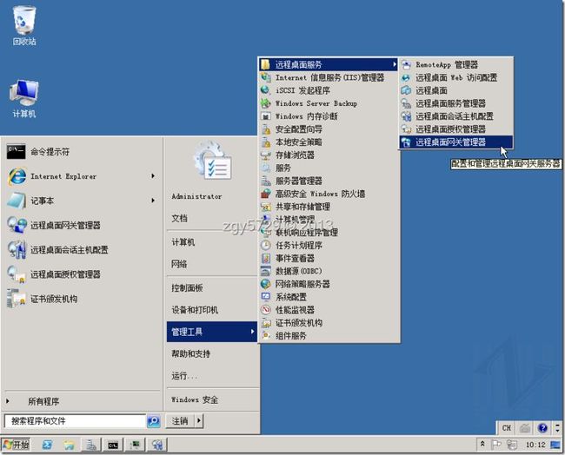Click the CH language indicator
This screenshot has width=565, height=455.
tap(506, 428)
